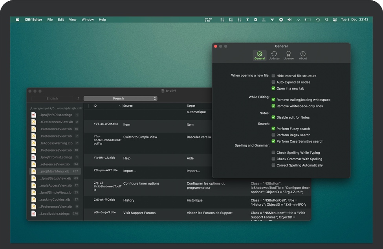Click the ID column sort arrow
Viewport: 383px width, 249px height.
coord(120,106)
